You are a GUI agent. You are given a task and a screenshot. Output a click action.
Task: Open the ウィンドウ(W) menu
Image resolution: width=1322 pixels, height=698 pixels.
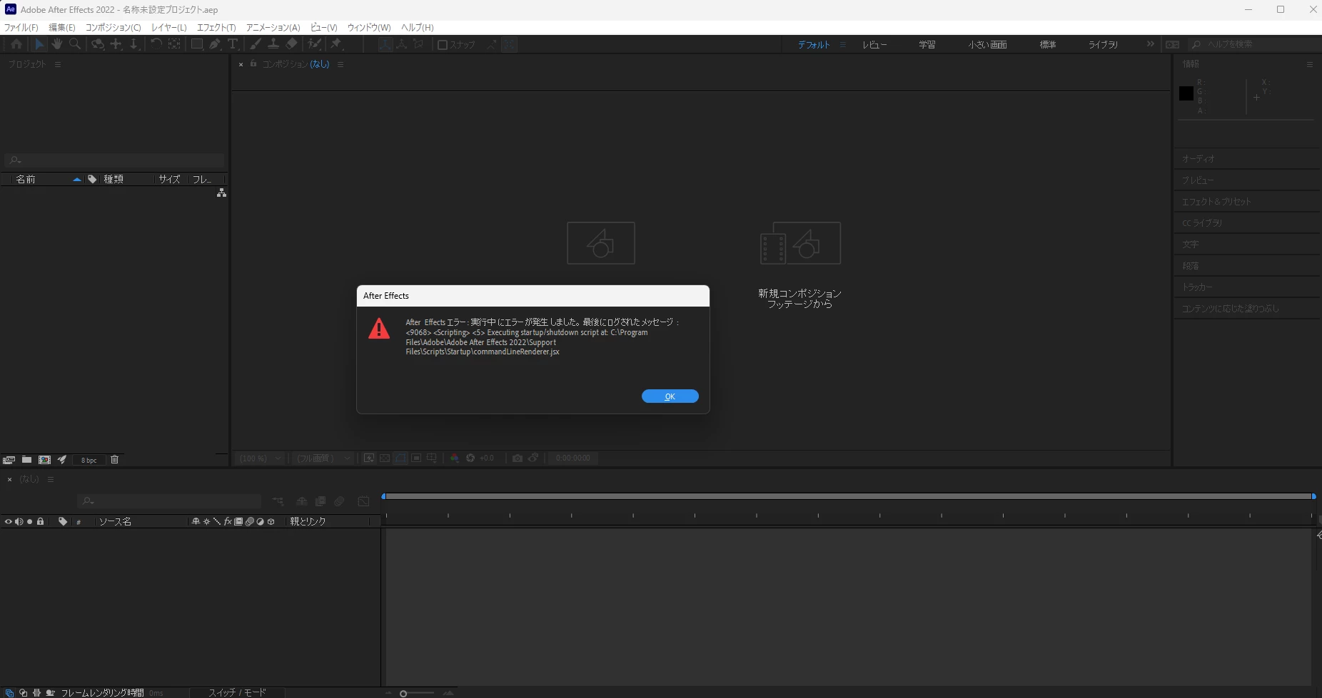tap(369, 28)
